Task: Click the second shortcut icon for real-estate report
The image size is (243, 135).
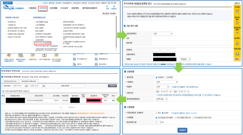Action: tap(21, 55)
